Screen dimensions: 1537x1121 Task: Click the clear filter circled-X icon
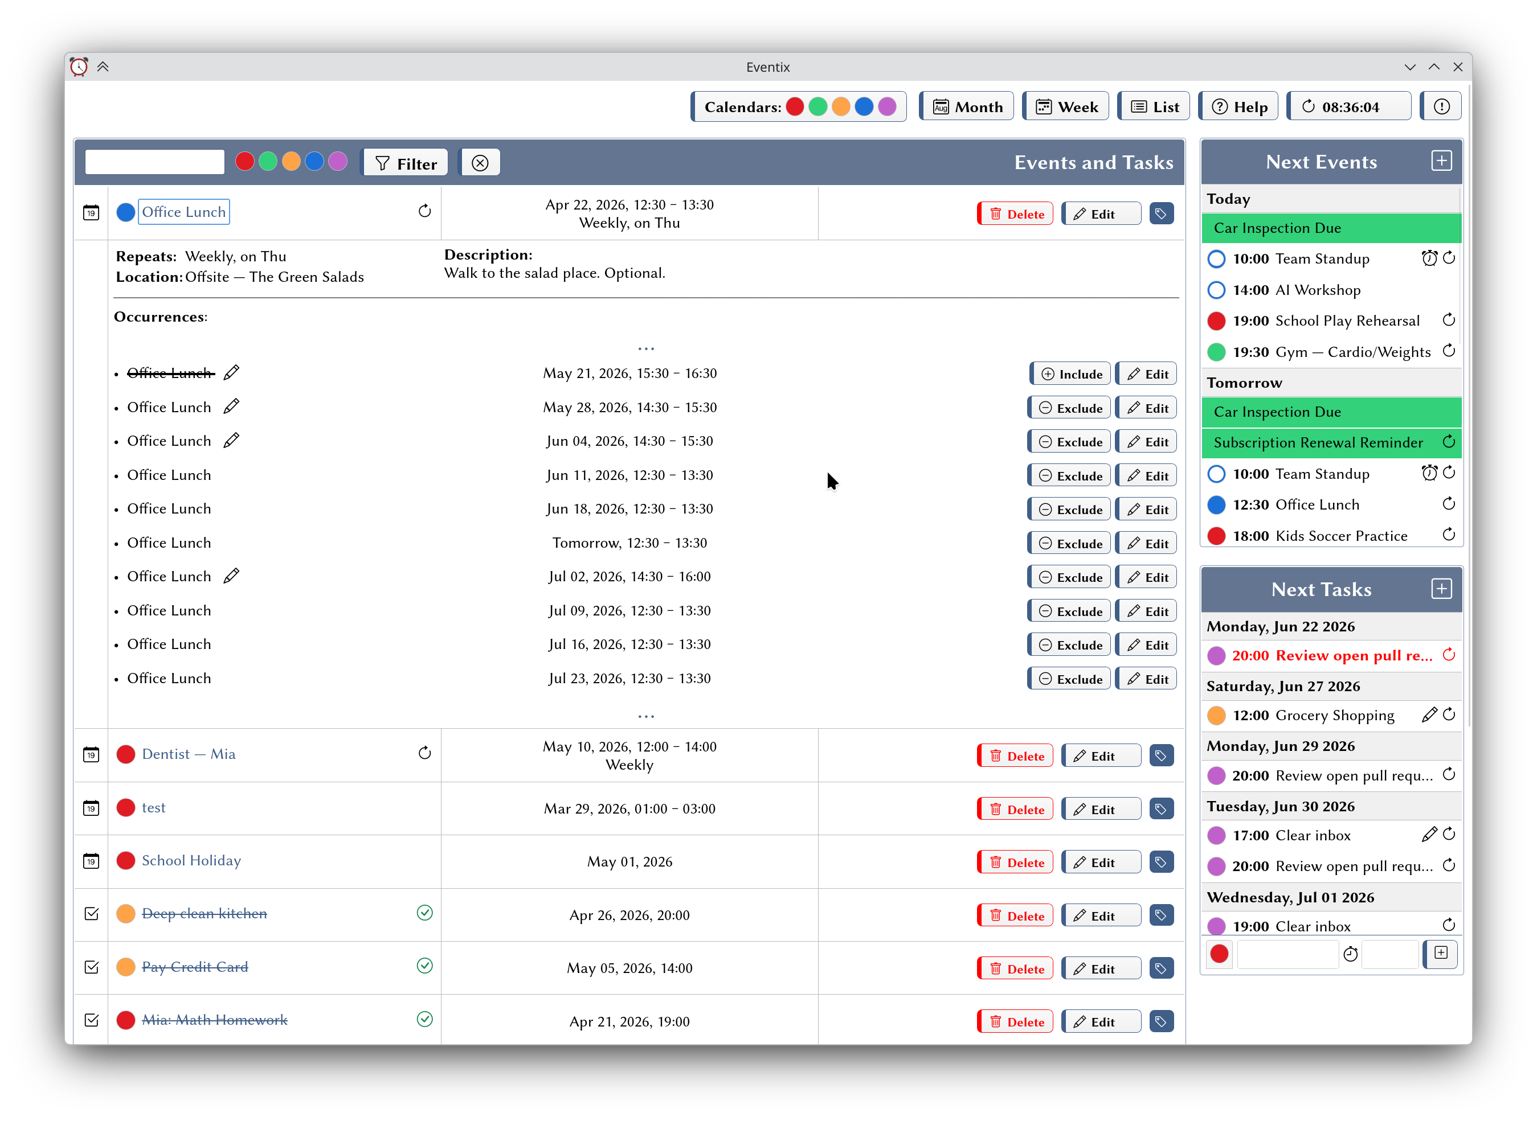(480, 163)
